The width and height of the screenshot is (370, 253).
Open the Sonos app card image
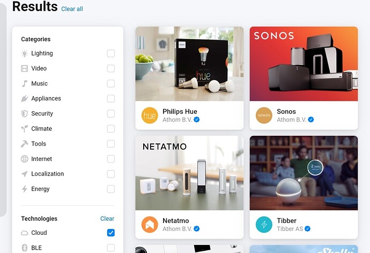304,64
